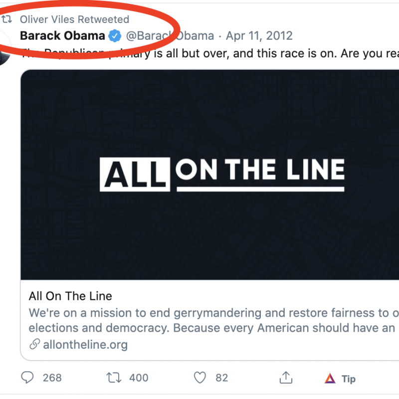Open Barack Obama's profile name

click(x=62, y=36)
